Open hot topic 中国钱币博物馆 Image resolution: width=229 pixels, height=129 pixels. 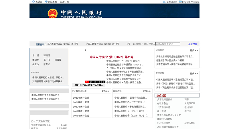(165, 119)
